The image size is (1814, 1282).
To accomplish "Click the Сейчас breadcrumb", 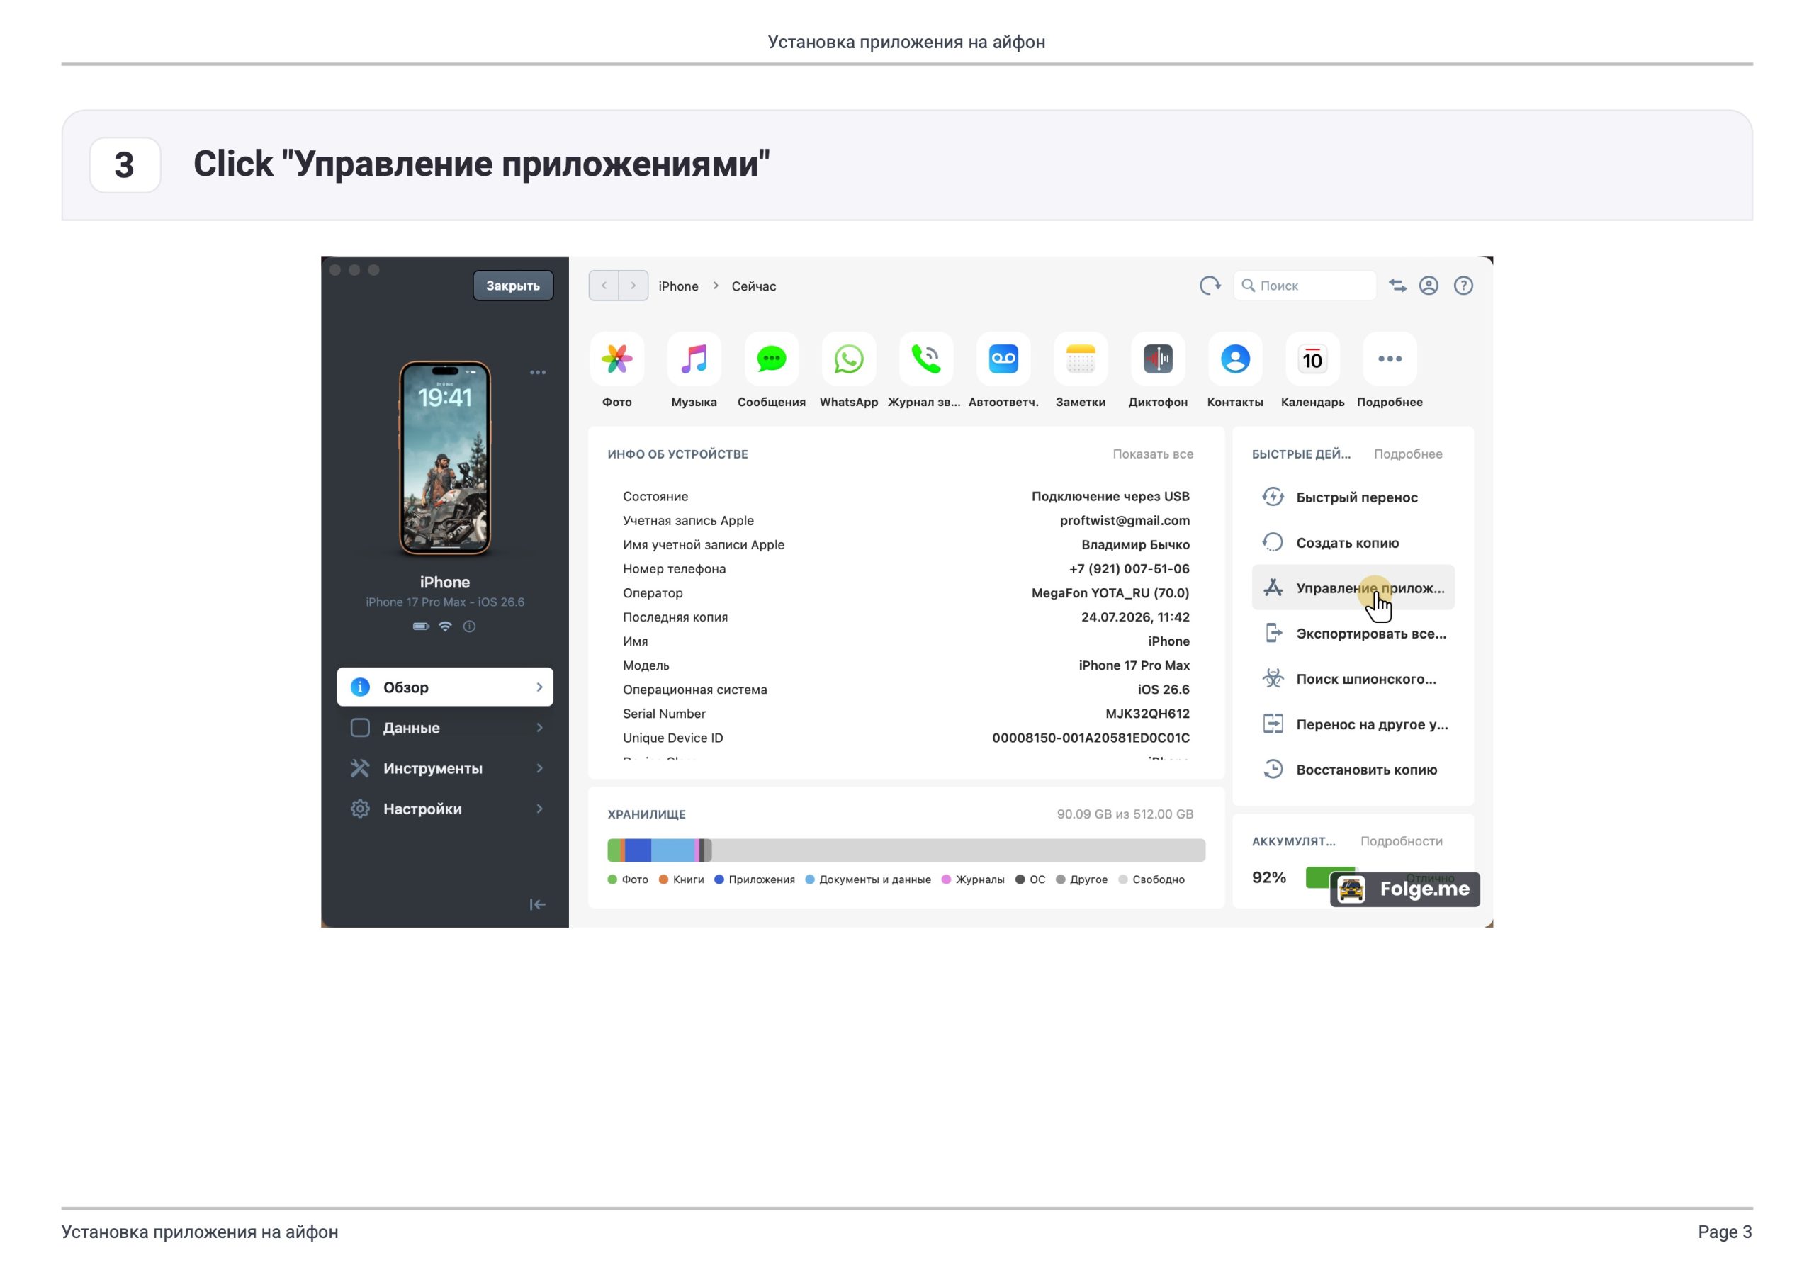I will pos(754,286).
